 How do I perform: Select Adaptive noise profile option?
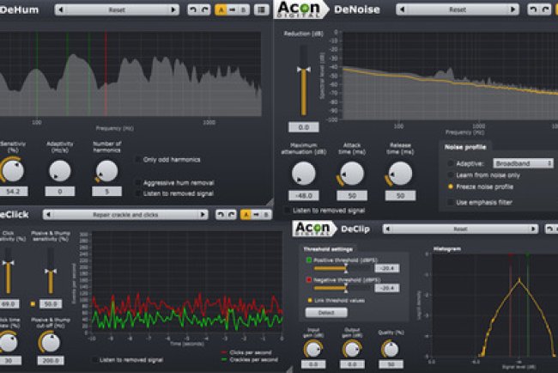click(451, 163)
